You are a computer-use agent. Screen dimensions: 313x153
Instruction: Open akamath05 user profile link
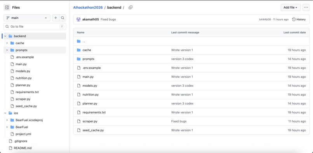pos(90,19)
